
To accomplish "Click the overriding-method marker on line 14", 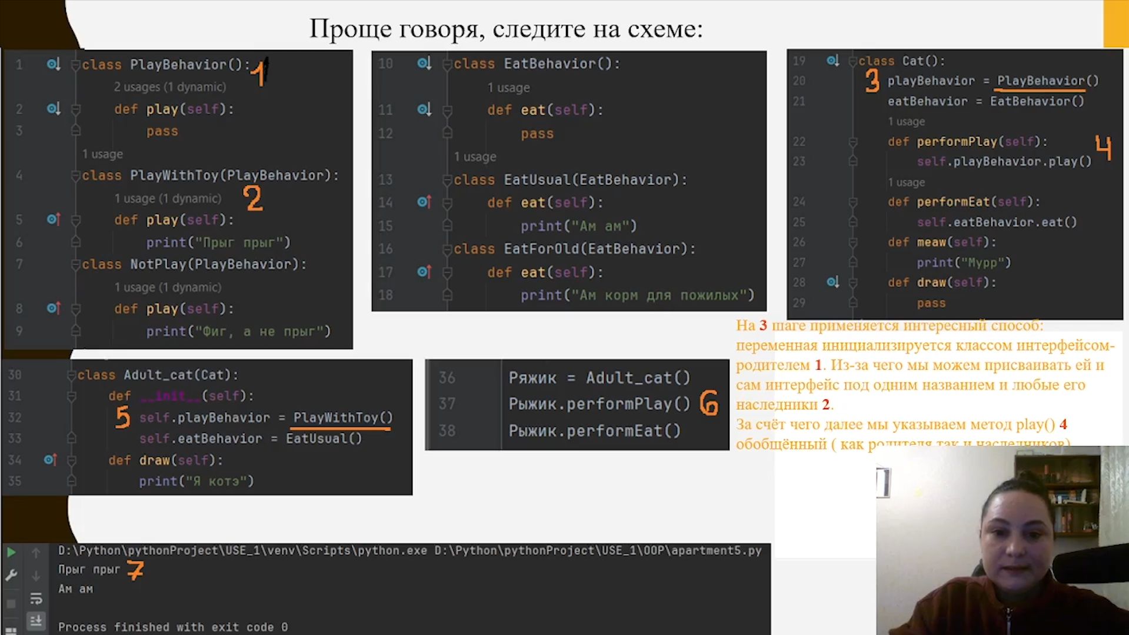I will click(x=424, y=202).
